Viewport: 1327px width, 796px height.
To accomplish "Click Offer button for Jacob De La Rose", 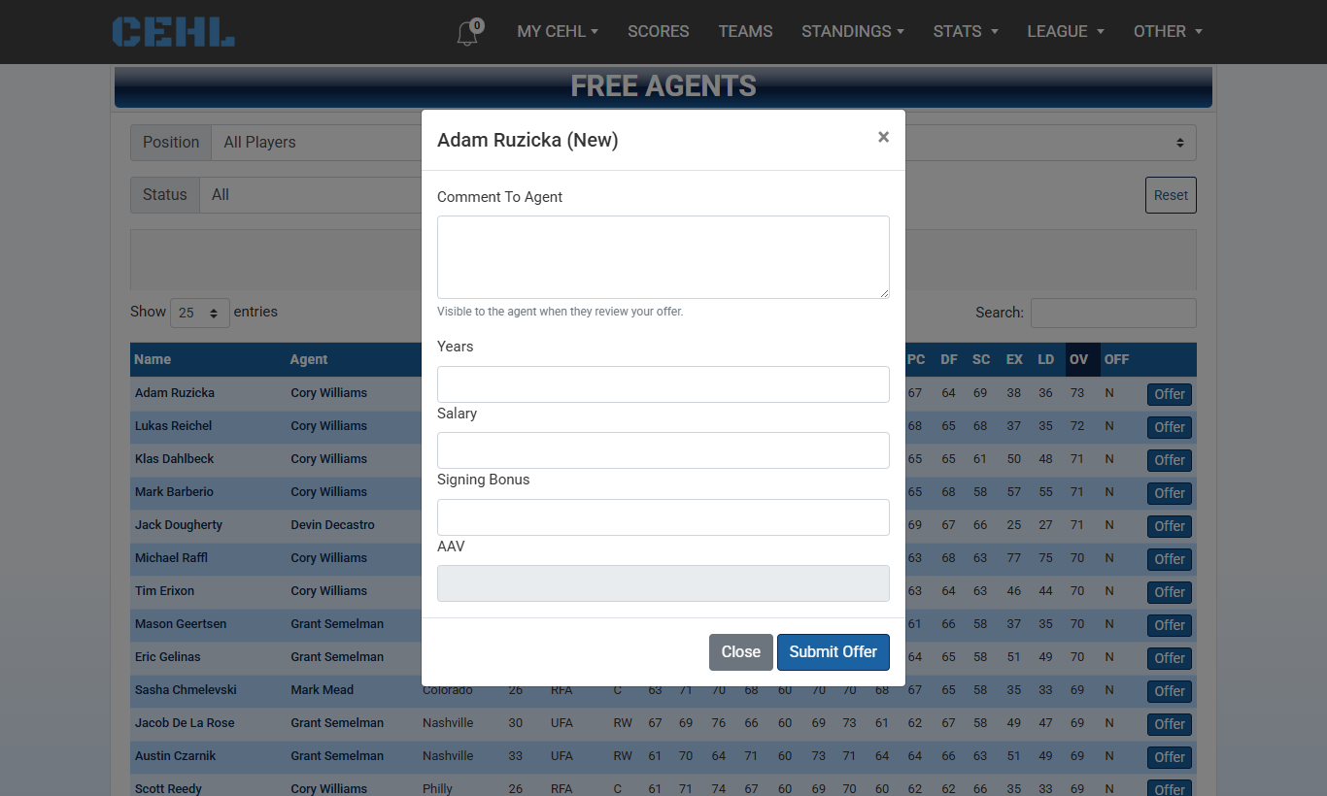I will [1170, 724].
